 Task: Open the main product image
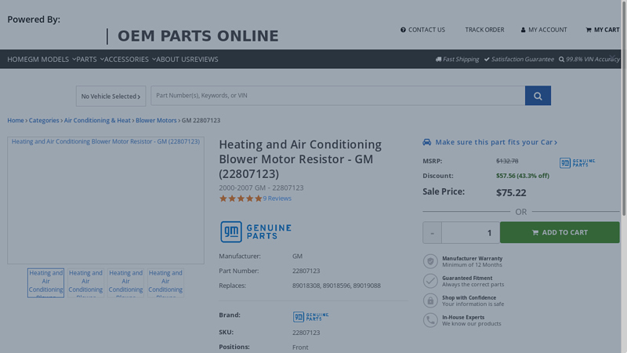[106, 200]
